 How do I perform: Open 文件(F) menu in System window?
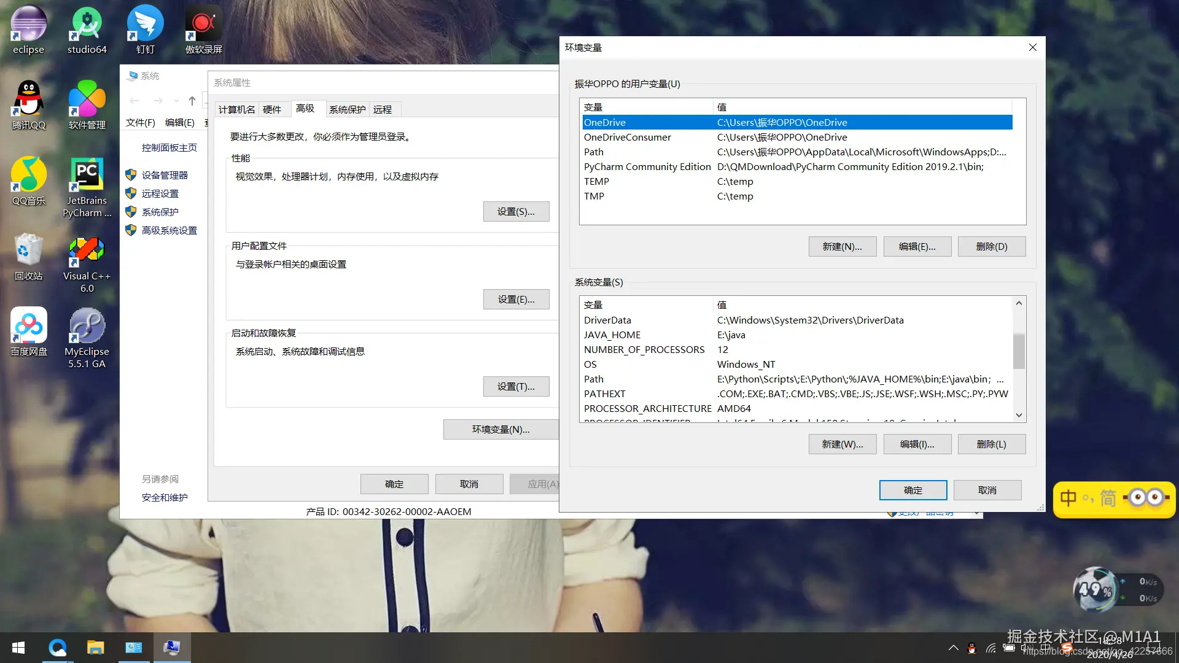point(140,122)
